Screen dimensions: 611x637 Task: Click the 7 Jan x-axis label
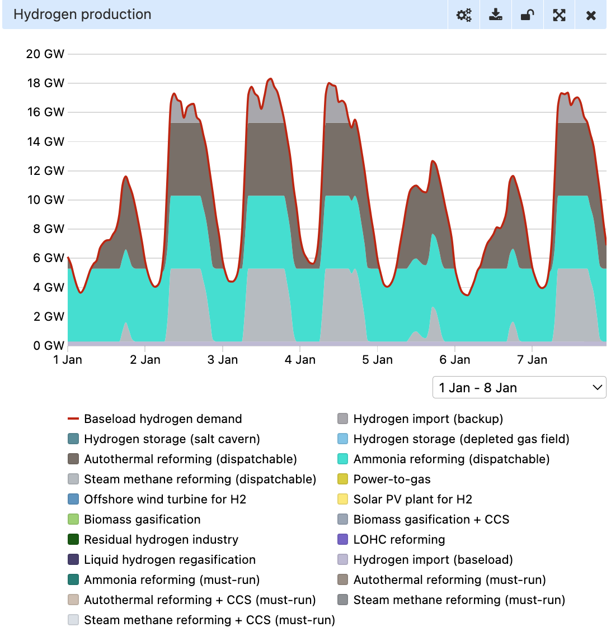pos(532,359)
